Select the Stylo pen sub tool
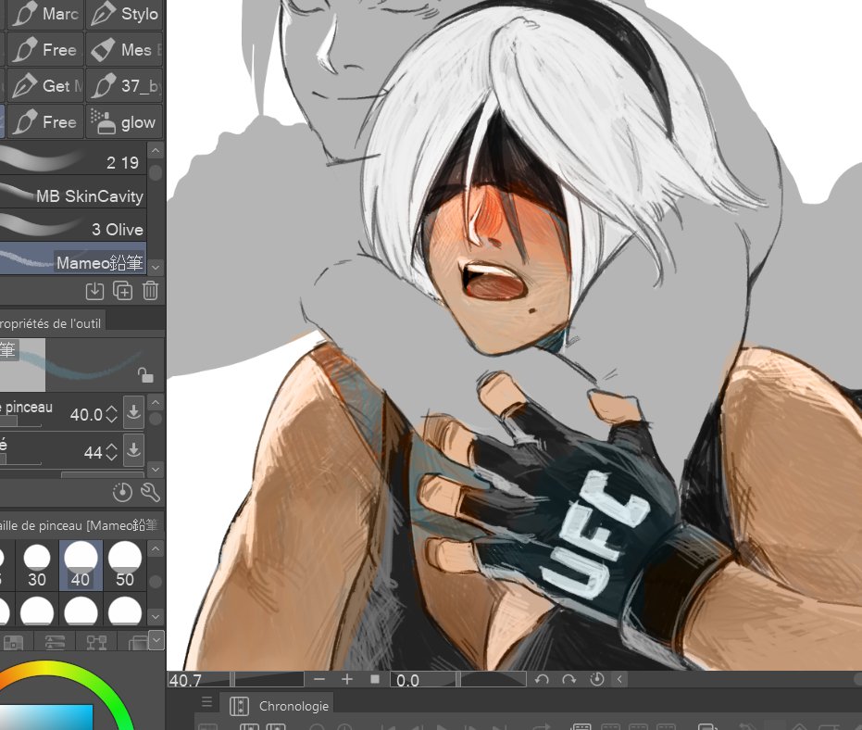862x730 pixels. tap(124, 14)
